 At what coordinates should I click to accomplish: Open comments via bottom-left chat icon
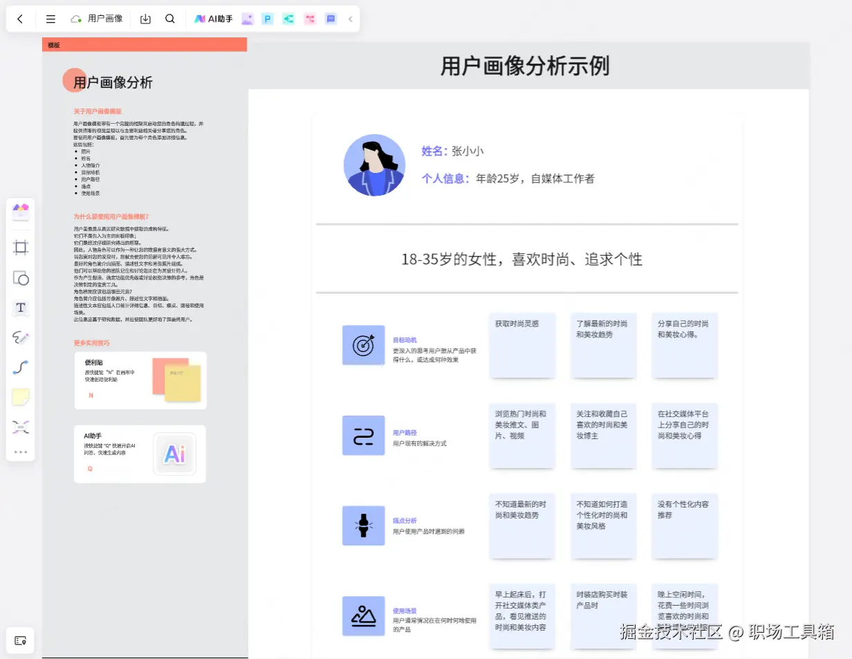pyautogui.click(x=21, y=640)
